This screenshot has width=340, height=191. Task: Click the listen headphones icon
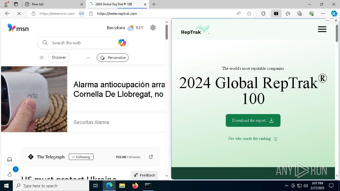click(x=10, y=160)
